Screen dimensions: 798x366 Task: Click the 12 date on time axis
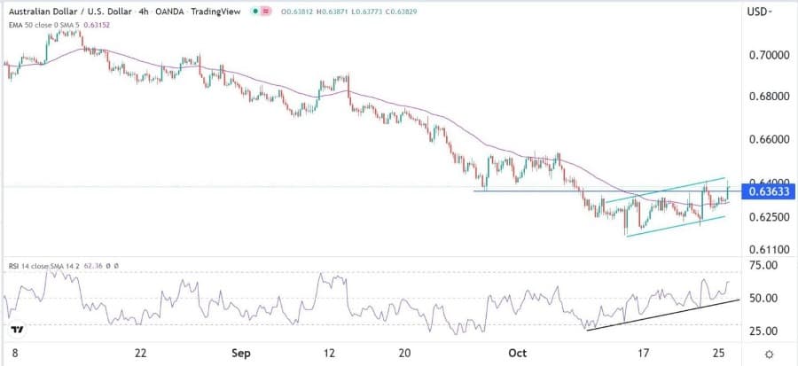point(330,354)
